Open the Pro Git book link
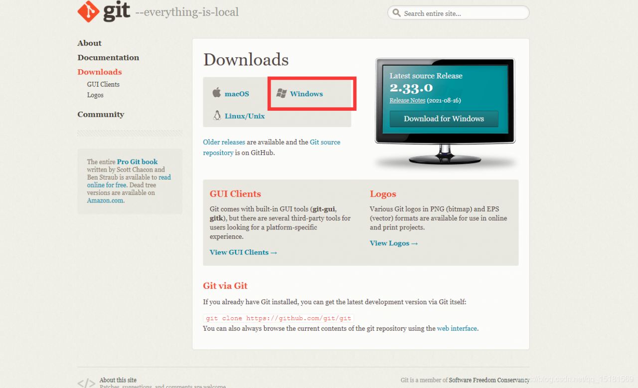The height and width of the screenshot is (388, 638). 137,162
